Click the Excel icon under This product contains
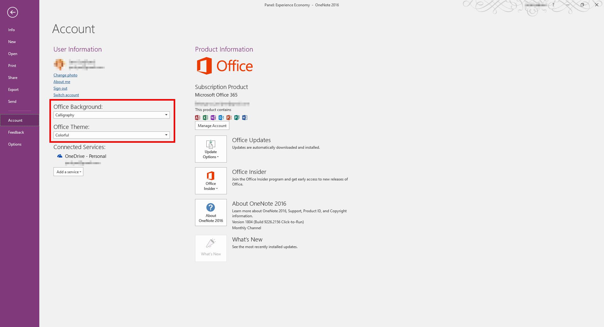Image resolution: width=604 pixels, height=327 pixels. tap(205, 118)
